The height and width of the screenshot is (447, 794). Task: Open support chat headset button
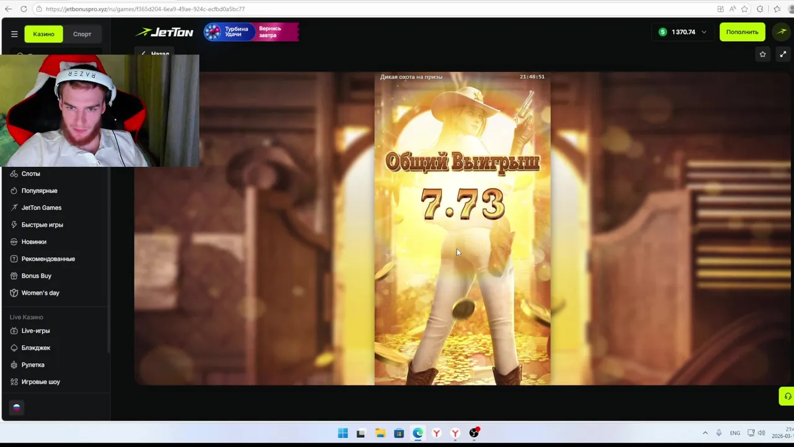pyautogui.click(x=787, y=396)
